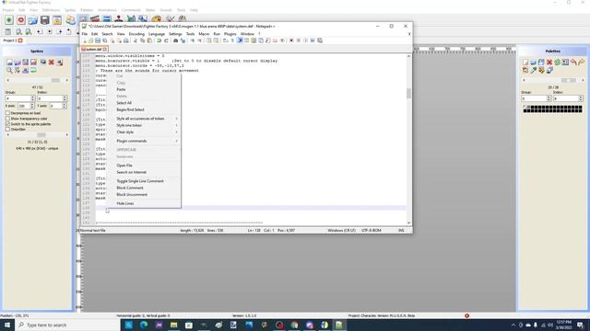Click the Print icon in Notepad++ toolbar

pos(126,40)
